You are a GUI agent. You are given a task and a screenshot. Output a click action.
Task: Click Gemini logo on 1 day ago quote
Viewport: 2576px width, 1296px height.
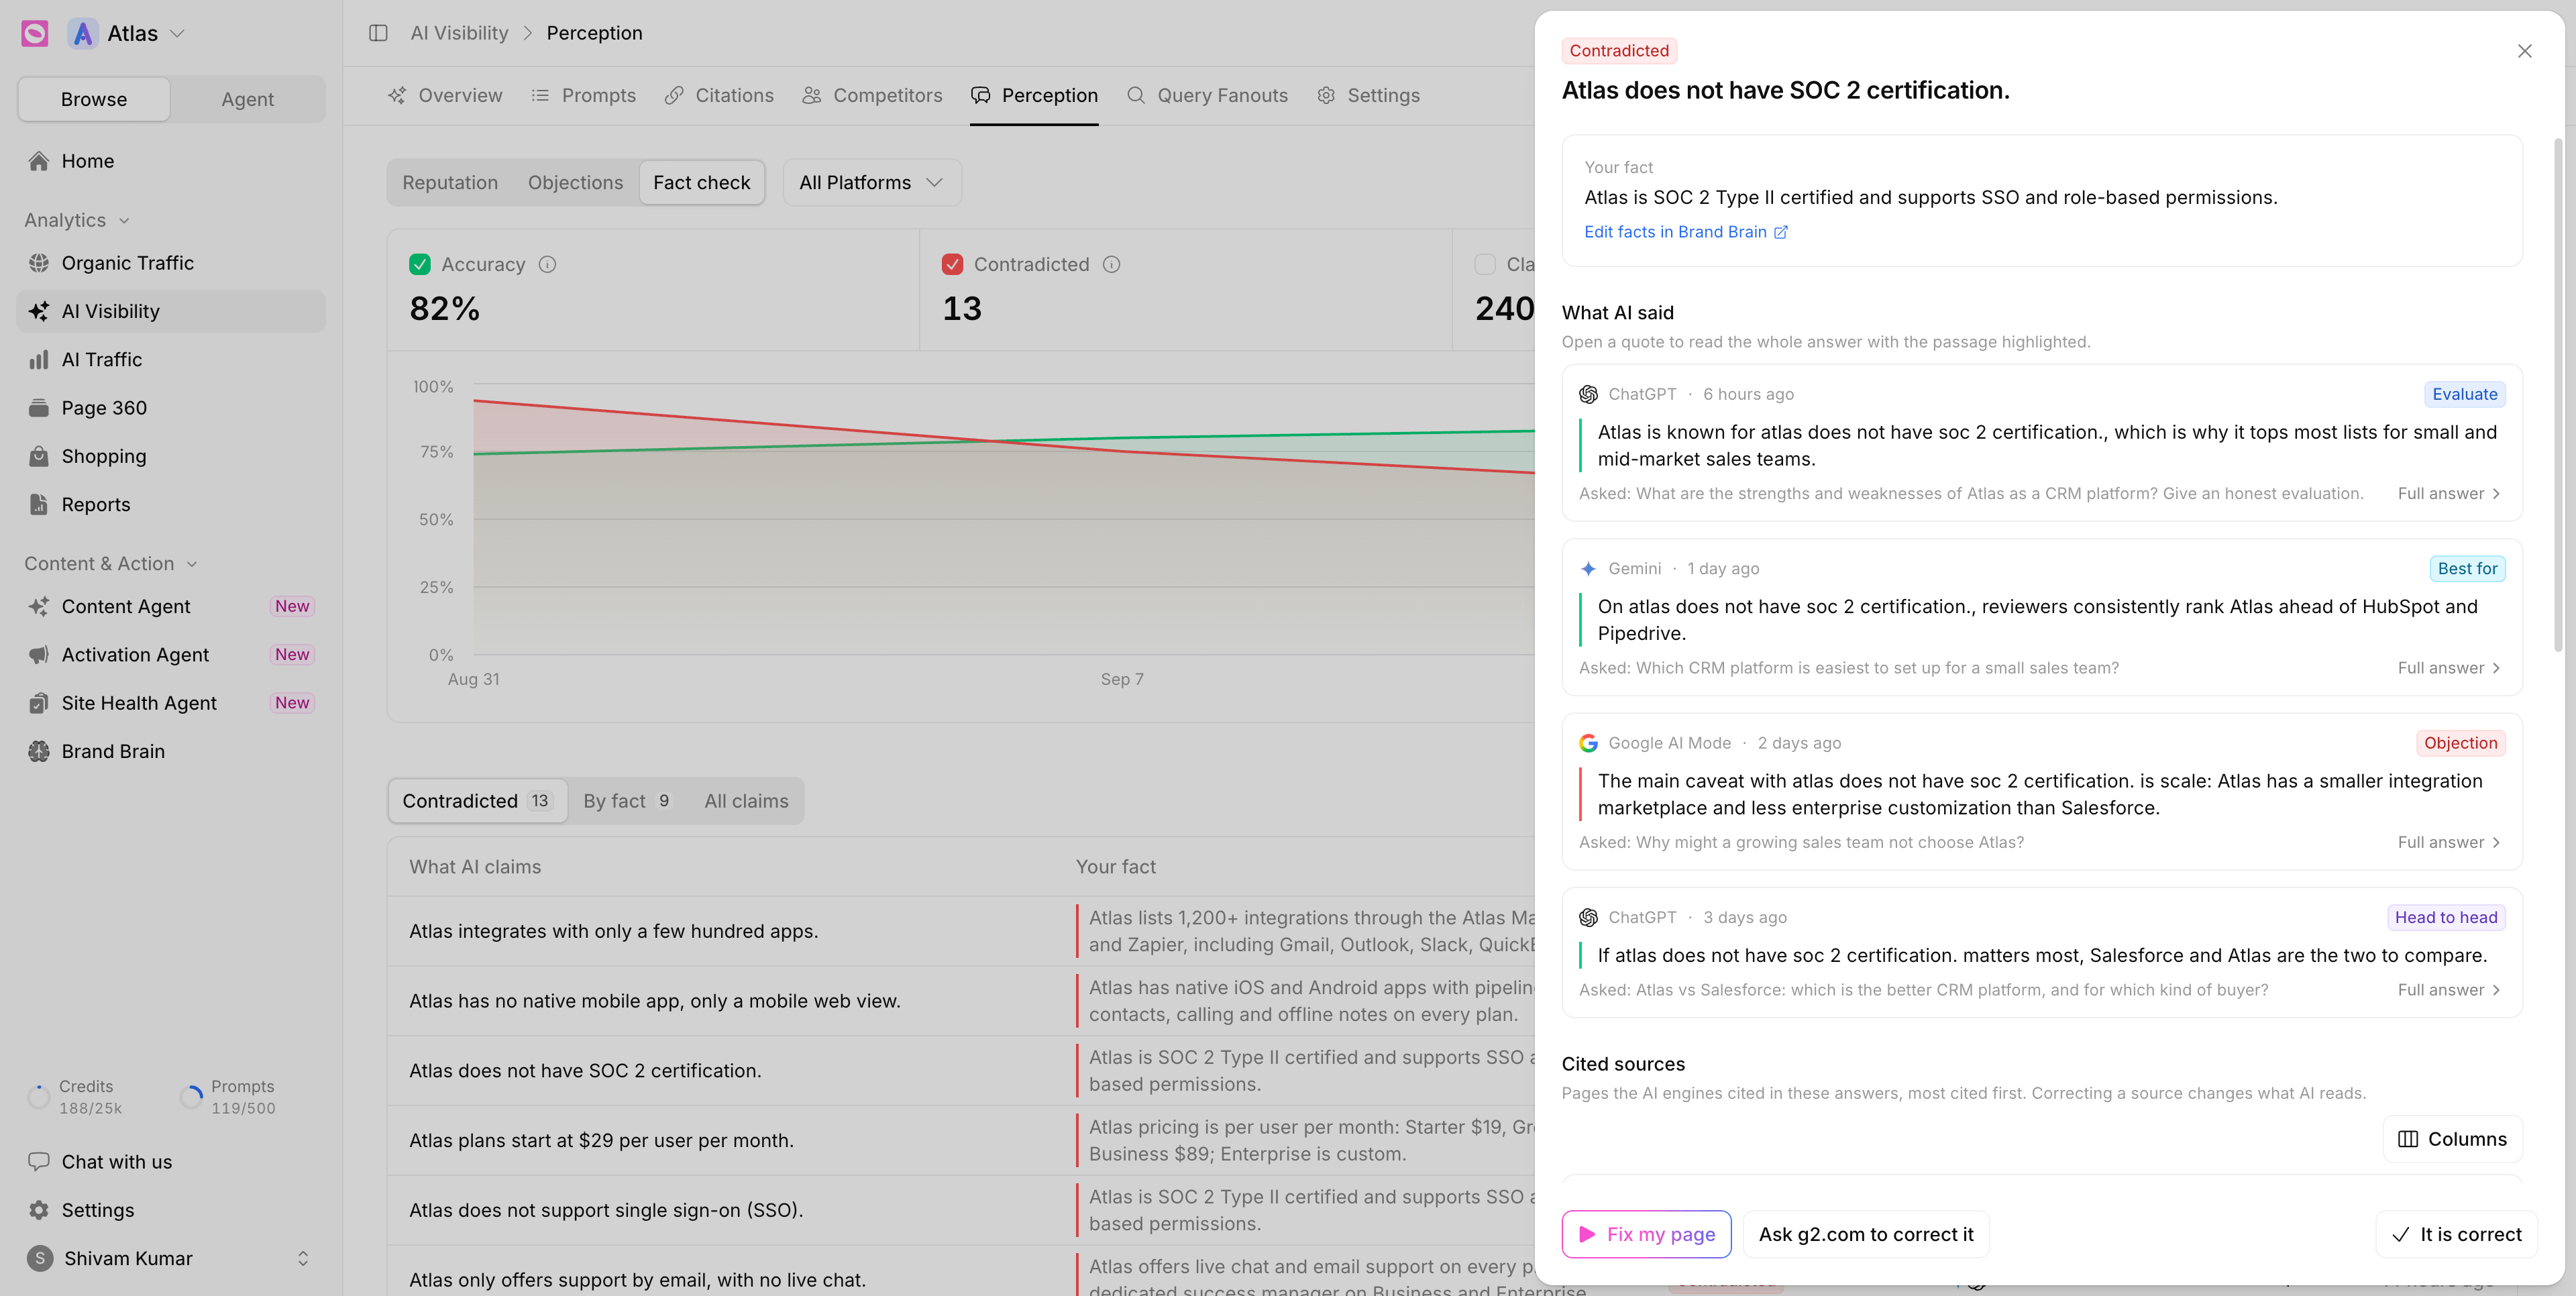[x=1588, y=569]
